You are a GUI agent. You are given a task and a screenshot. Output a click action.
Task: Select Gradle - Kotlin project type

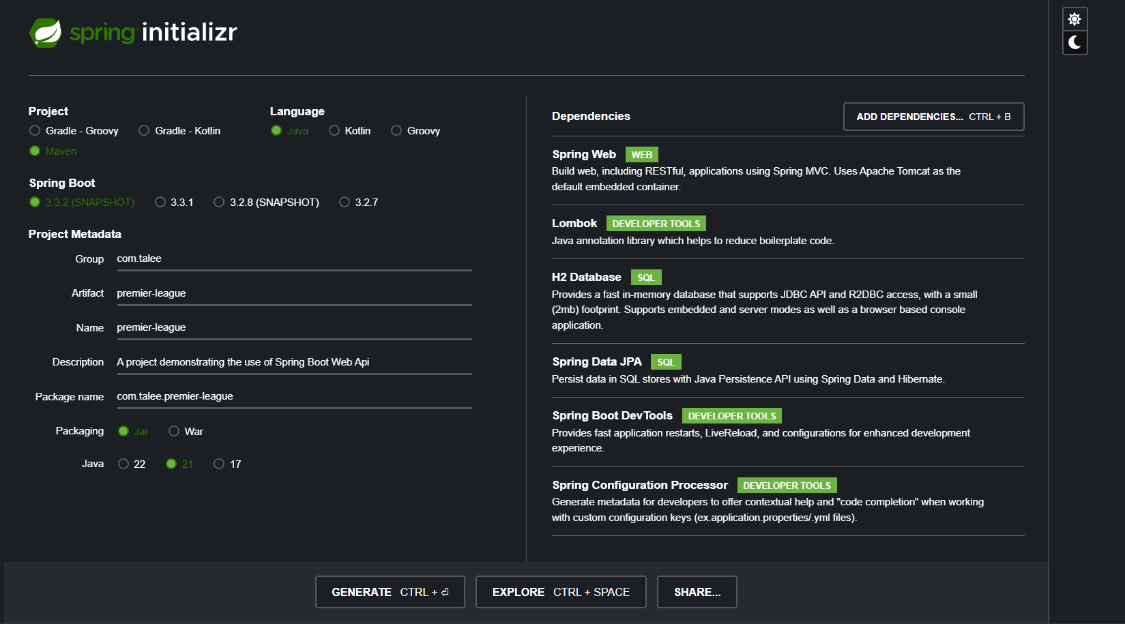point(179,131)
